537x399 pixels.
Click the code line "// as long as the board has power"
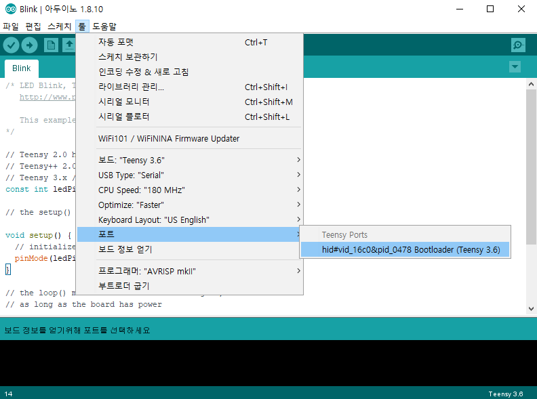click(83, 304)
